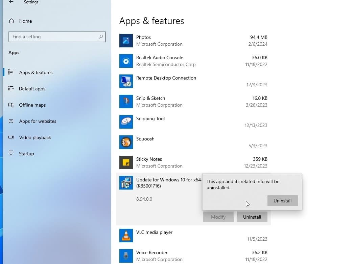The width and height of the screenshot is (353, 264).
Task: Click the Default apps sidebar icon
Action: 11,88
